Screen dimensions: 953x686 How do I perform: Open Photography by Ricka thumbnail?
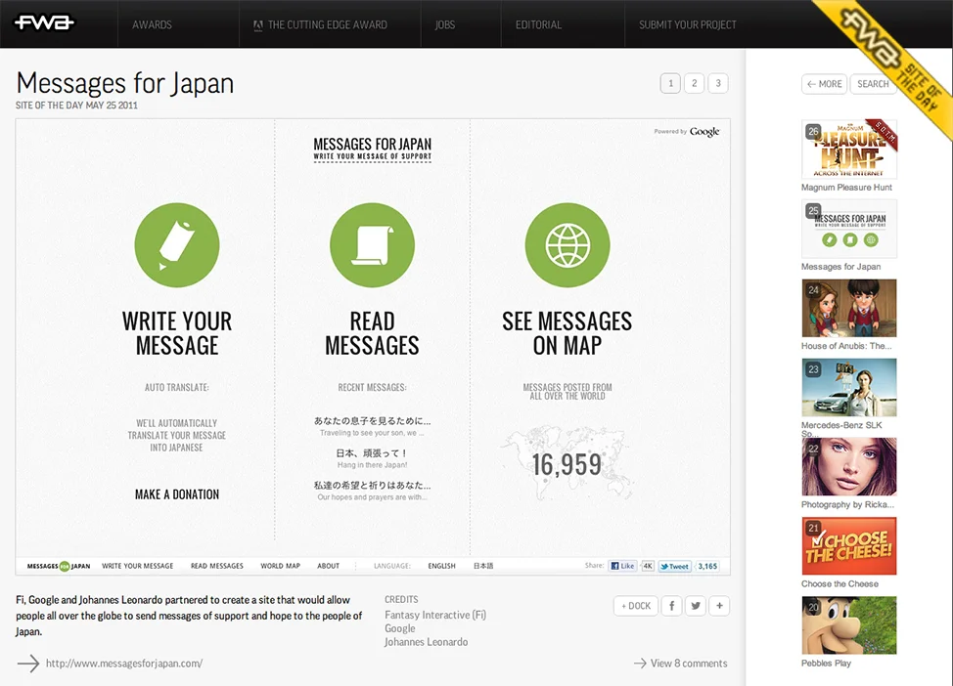849,467
